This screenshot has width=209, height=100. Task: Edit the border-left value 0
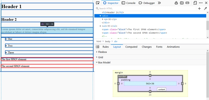[118, 84]
